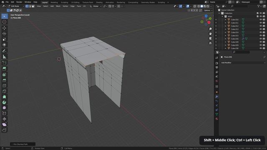Switch to material preview shading
Viewport: 267px width, 150px height.
tap(205, 6)
